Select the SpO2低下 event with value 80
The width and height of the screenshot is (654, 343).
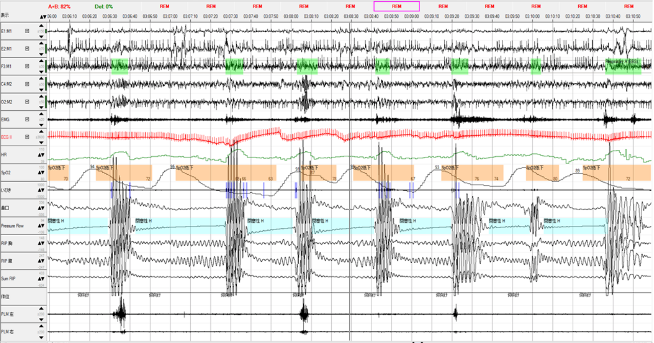(542, 173)
